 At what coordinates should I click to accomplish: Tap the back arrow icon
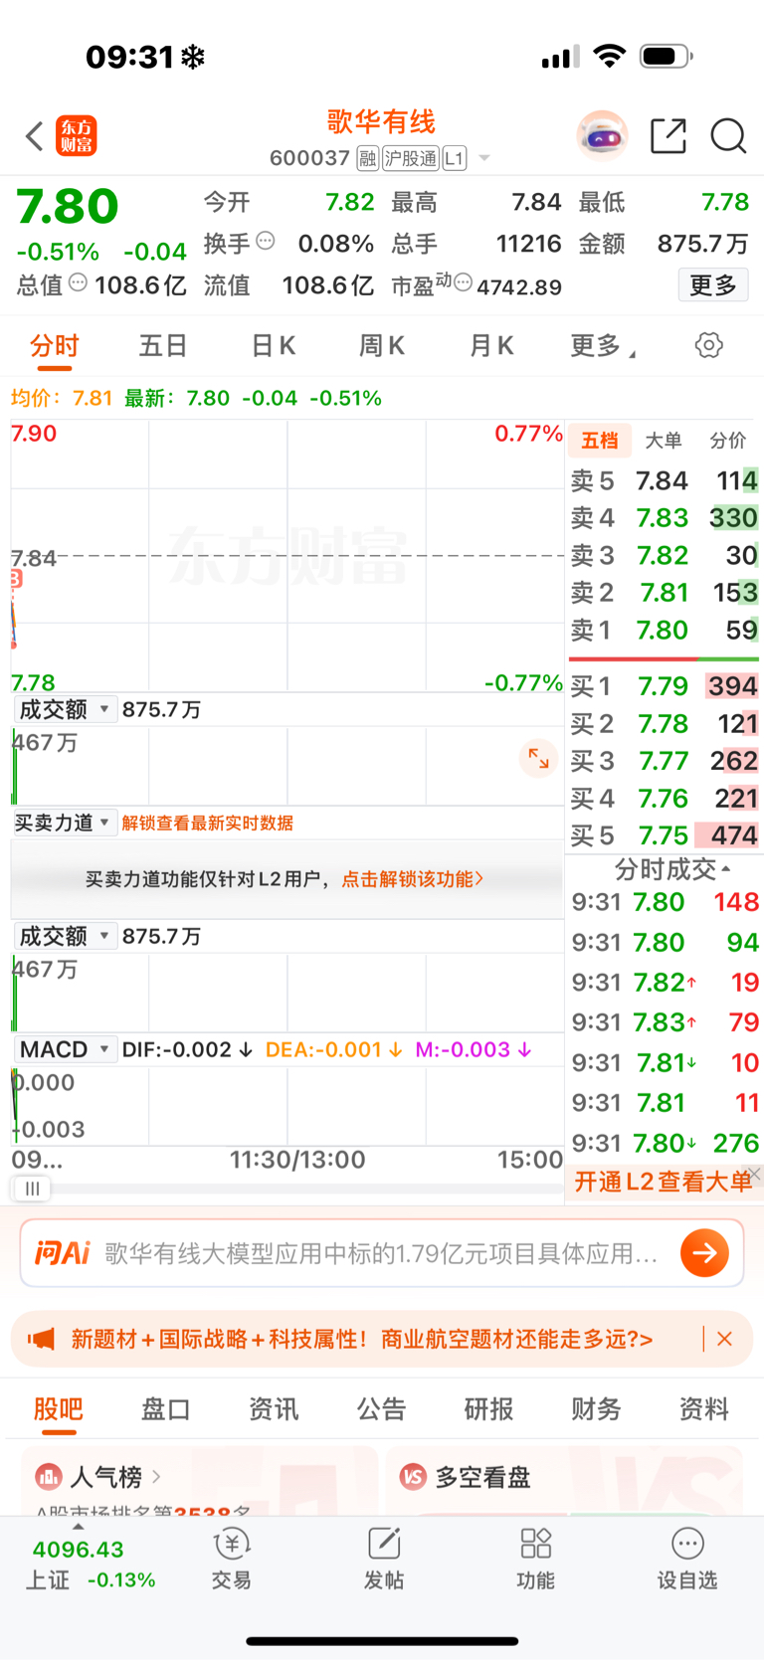click(35, 136)
